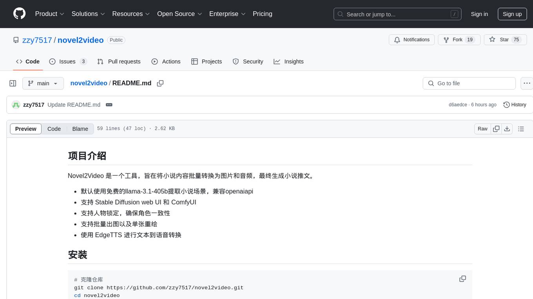Go to novel2video root in breadcrumb

(89, 83)
